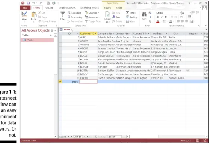Image resolution: width=210 pixels, height=145 pixels.
Task: Toggle Bold text formatting
Action: [x=158, y=17]
